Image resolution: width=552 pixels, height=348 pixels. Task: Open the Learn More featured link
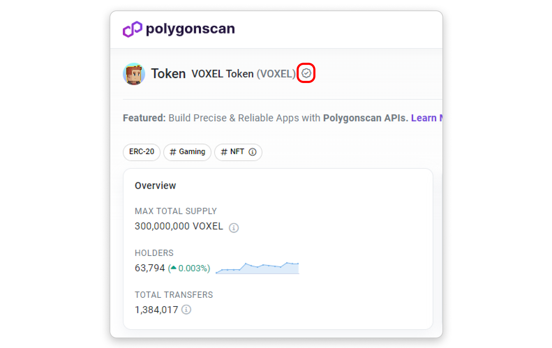(x=426, y=118)
